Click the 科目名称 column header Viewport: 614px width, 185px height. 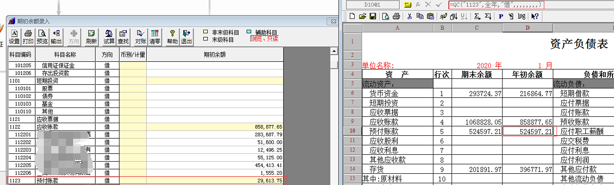(x=65, y=55)
